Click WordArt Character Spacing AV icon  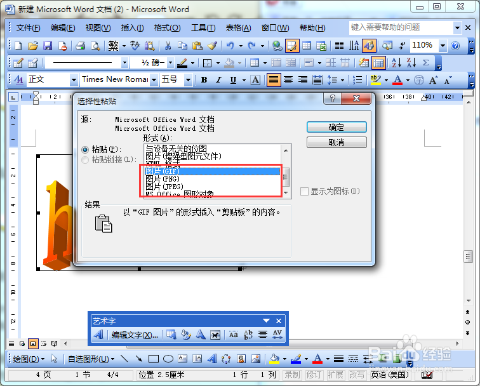pos(277,335)
